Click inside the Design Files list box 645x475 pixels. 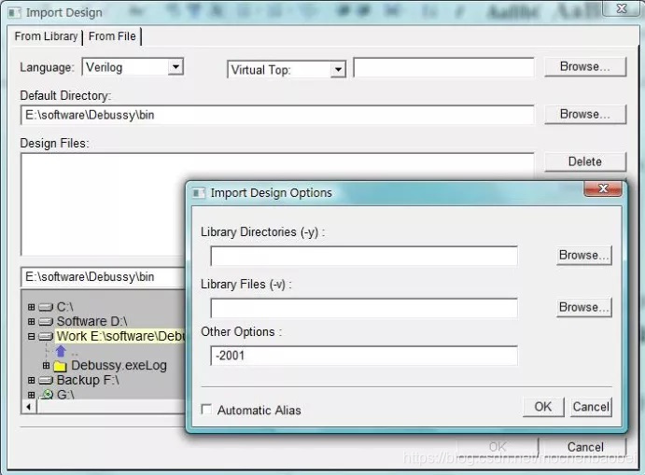click(x=103, y=204)
